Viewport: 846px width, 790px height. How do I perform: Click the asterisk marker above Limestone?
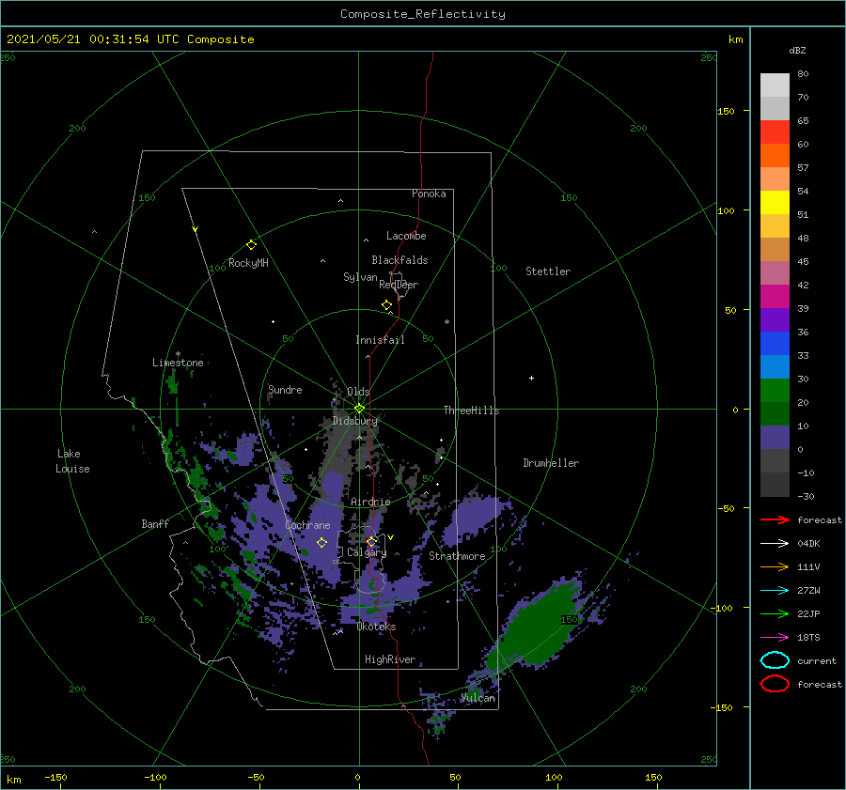(x=178, y=354)
